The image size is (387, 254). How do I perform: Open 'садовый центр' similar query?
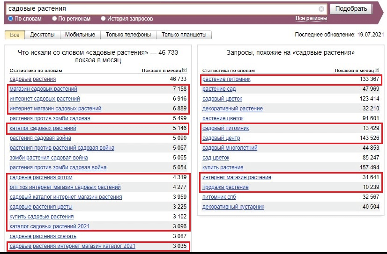click(x=221, y=138)
